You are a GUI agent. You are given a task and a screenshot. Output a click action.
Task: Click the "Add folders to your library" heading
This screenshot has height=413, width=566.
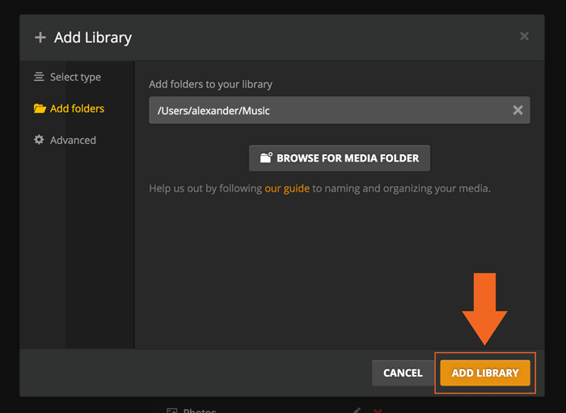[x=210, y=84]
